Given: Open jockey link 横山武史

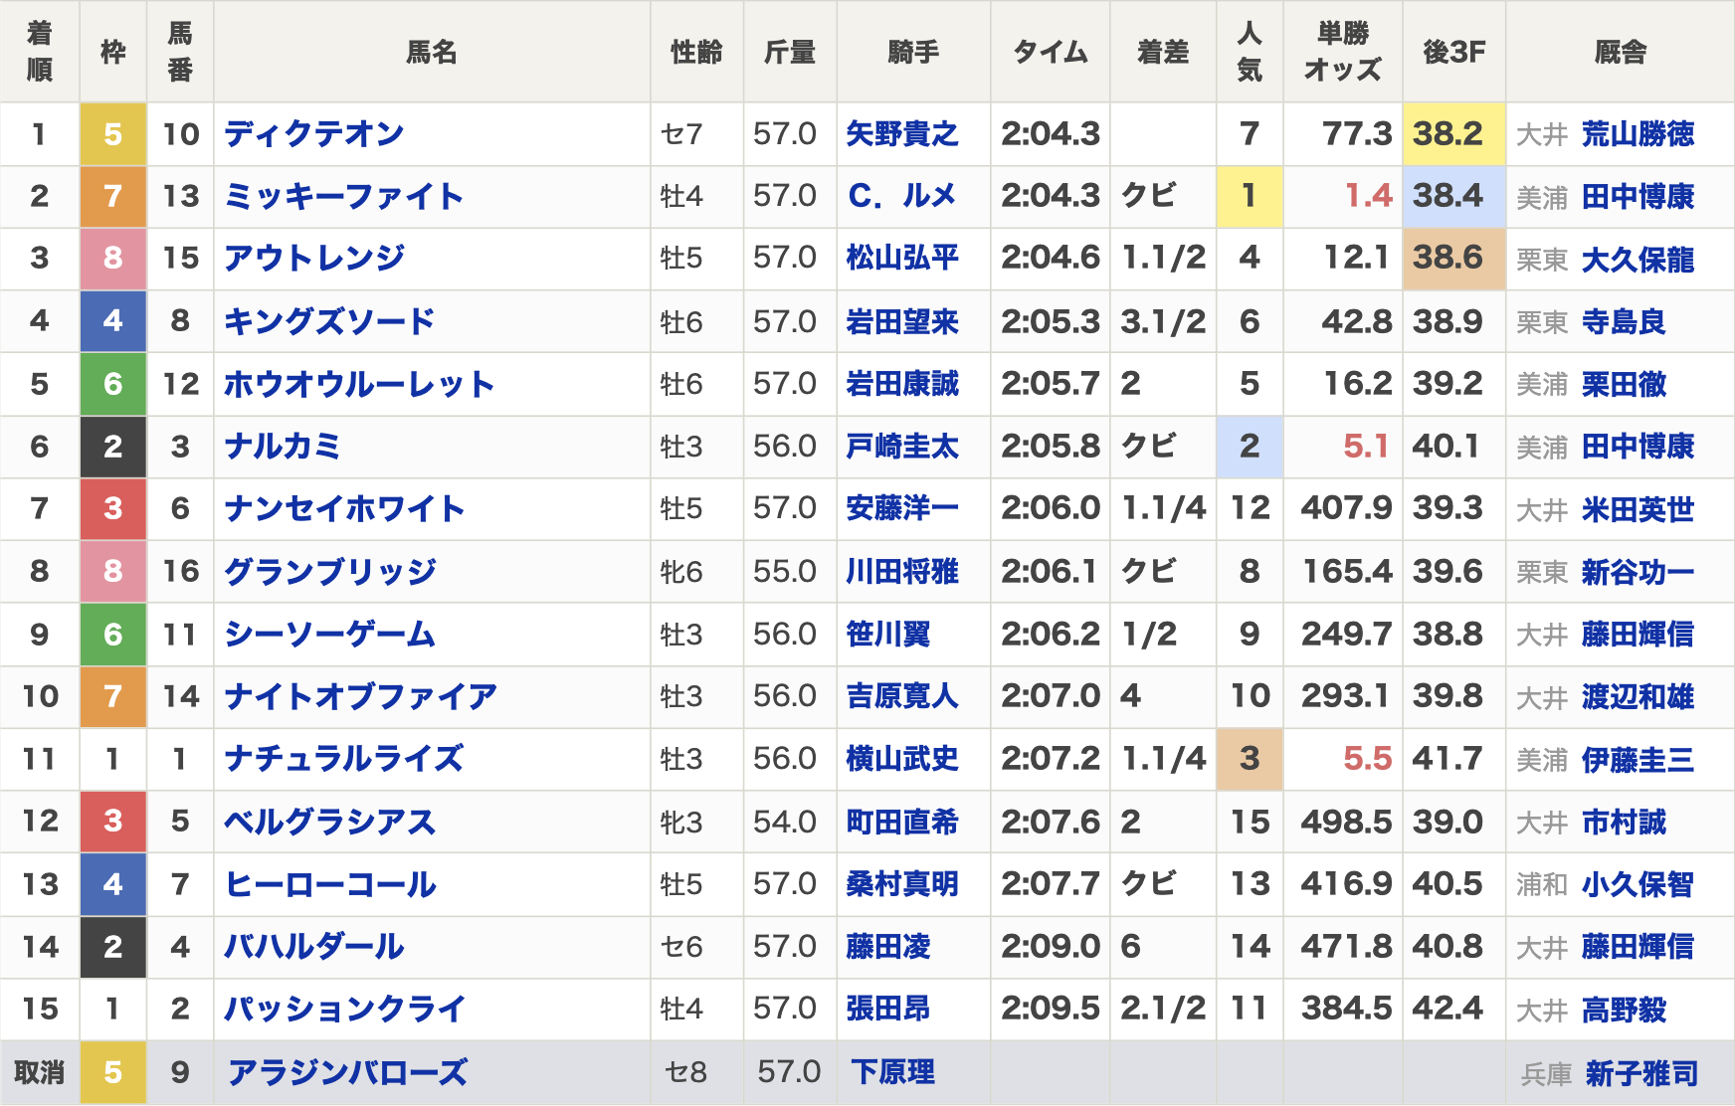Looking at the screenshot, I should coord(902,759).
